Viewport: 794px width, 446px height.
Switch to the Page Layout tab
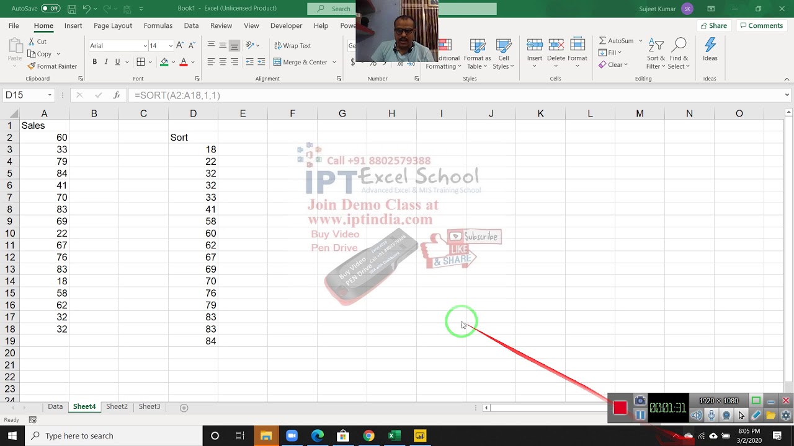pos(113,25)
